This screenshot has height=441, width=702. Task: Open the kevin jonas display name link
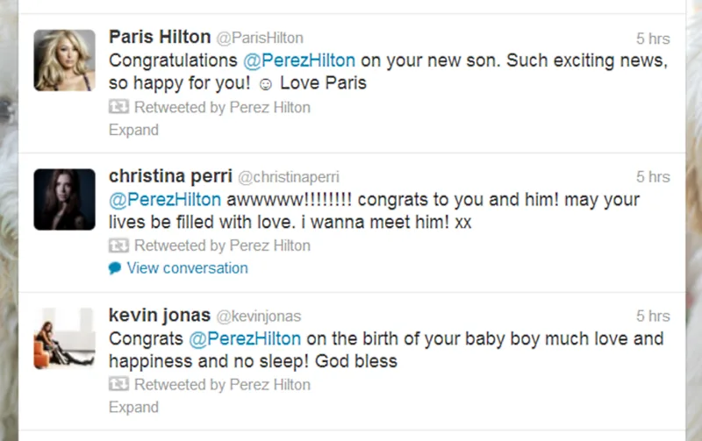click(x=159, y=315)
